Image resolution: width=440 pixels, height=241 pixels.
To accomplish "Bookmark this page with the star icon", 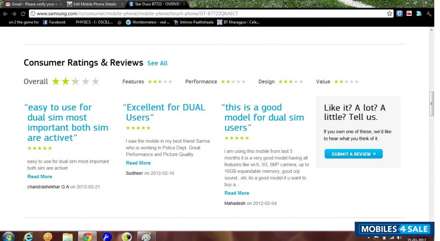I will tap(389, 14).
